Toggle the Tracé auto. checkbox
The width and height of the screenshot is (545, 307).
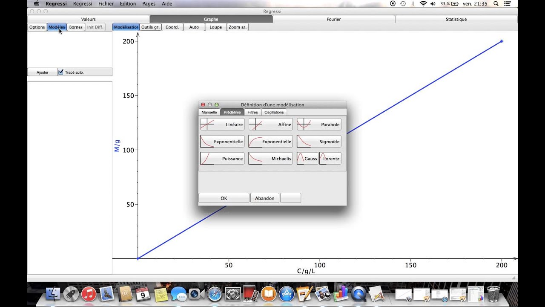[x=60, y=72]
